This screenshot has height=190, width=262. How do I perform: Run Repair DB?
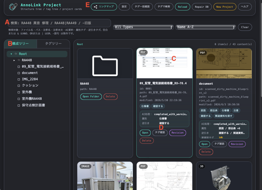click(x=202, y=7)
